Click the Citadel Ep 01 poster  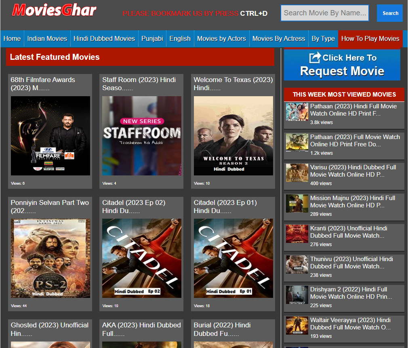click(233, 258)
